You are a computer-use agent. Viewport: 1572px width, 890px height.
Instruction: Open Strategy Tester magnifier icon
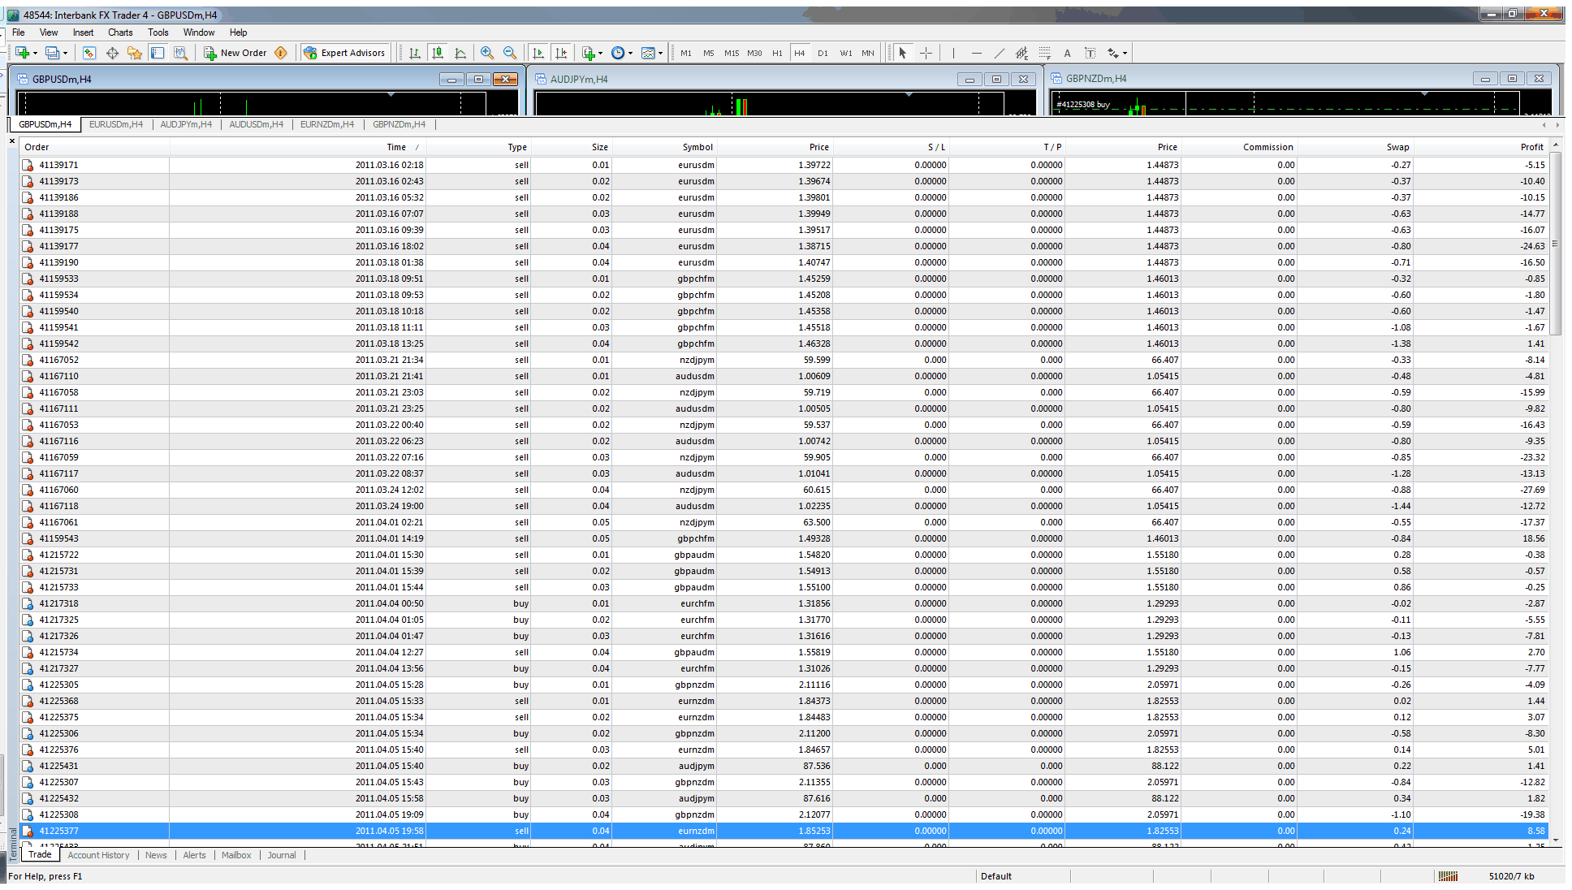click(180, 53)
